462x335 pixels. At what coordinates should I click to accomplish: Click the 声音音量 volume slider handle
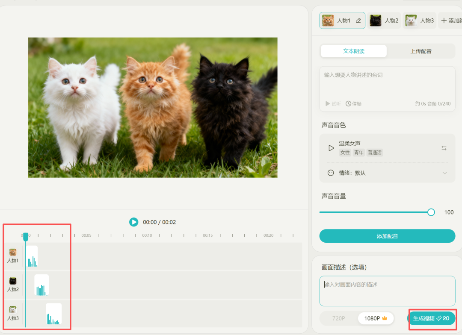click(431, 212)
